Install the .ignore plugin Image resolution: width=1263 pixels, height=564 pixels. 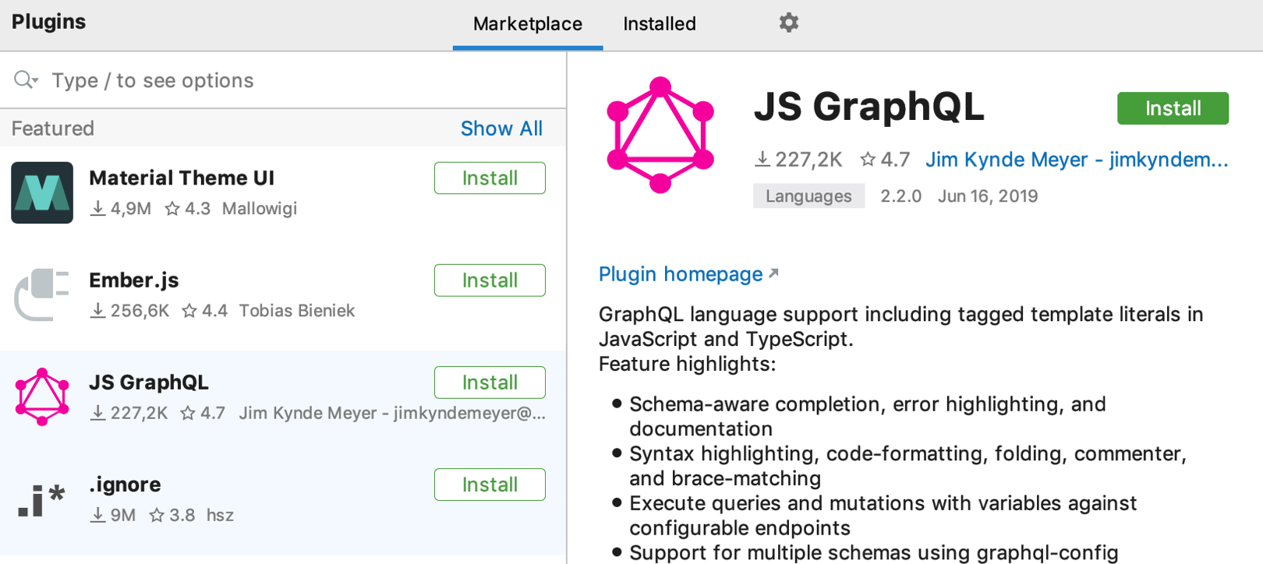click(489, 485)
